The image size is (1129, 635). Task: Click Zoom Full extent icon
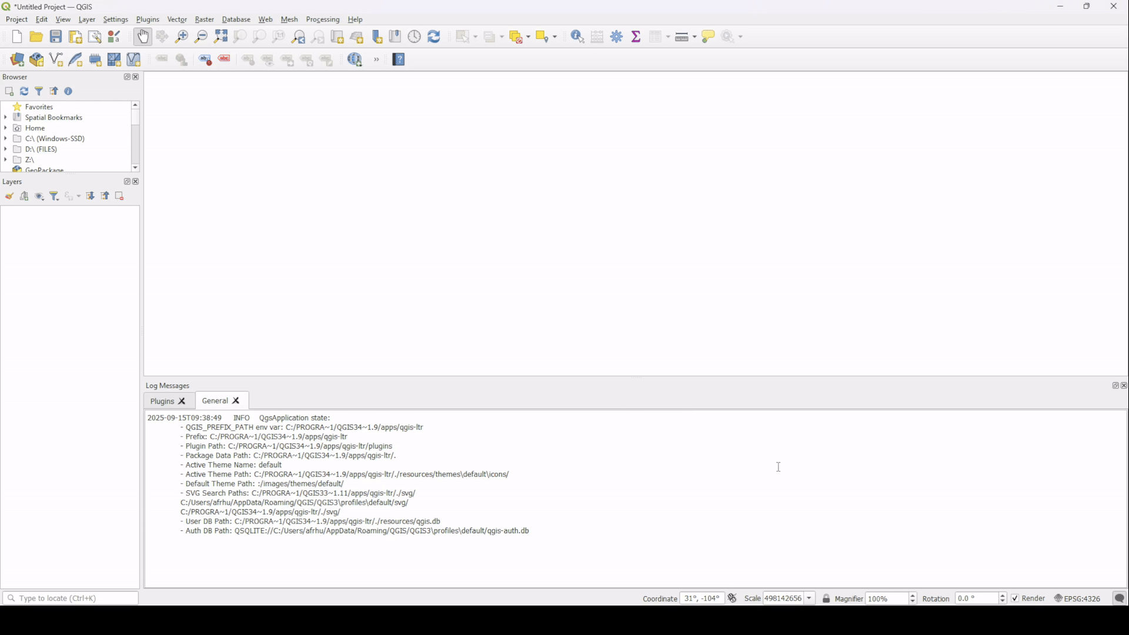point(221,37)
